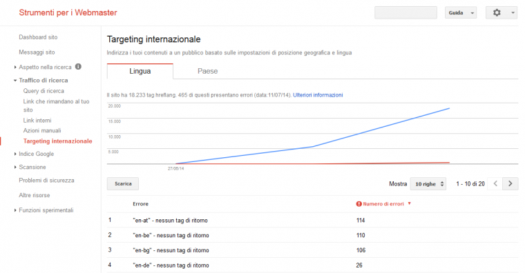
Task: Select Targeting internazionale in sidebar
Action: pos(57,141)
